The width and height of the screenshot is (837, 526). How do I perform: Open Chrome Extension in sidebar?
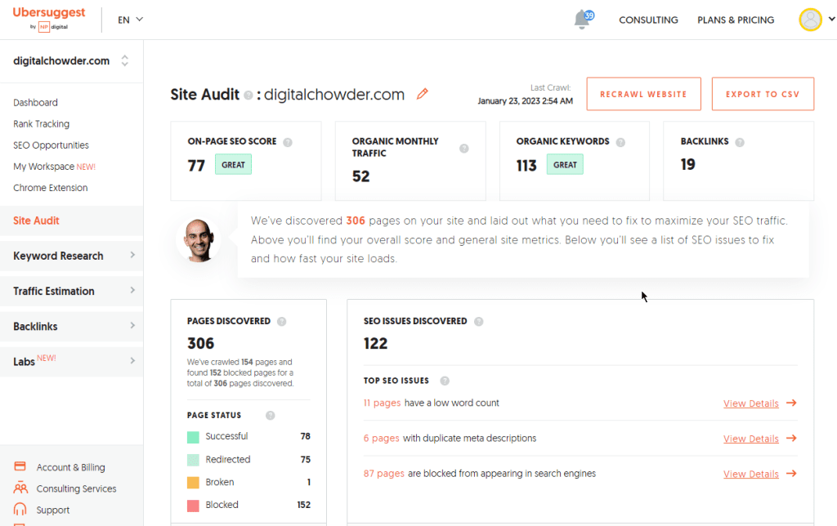pyautogui.click(x=50, y=188)
